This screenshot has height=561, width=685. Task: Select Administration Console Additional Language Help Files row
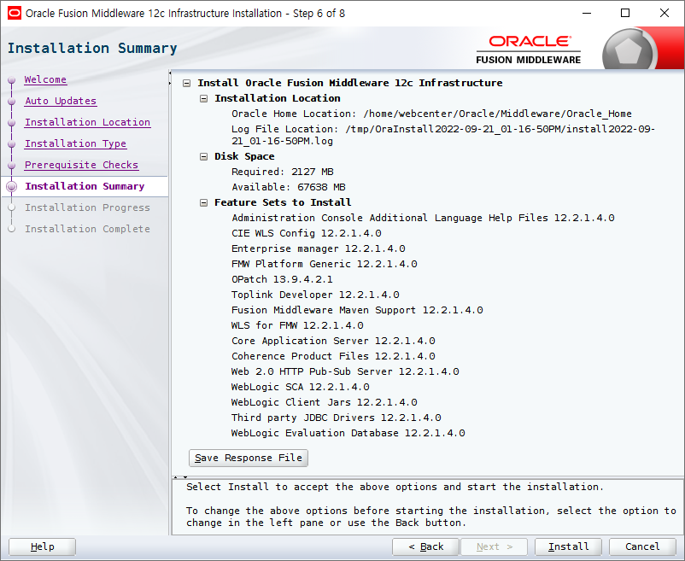click(423, 218)
